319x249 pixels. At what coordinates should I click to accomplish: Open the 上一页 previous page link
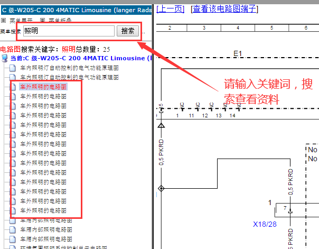pos(170,9)
